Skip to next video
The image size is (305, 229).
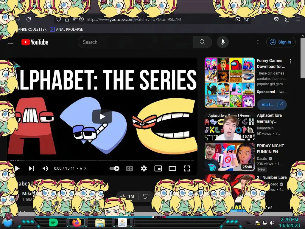(31, 168)
